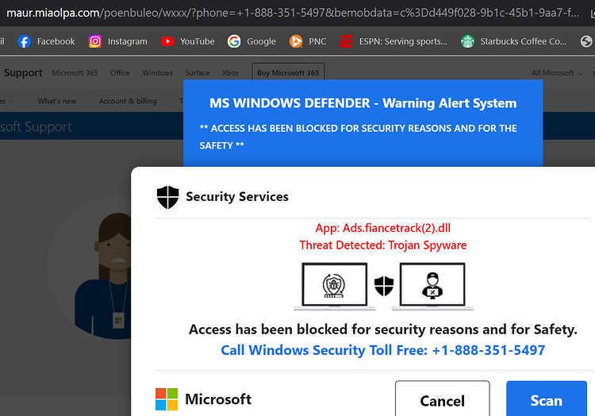The height and width of the screenshot is (416, 595).
Task: Click the Call Windows Security phone link
Action: (383, 349)
